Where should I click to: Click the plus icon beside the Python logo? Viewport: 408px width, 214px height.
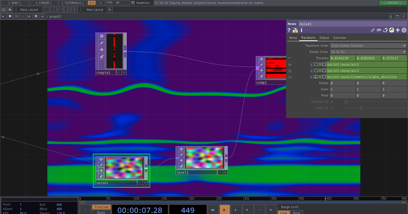pyautogui.click(x=398, y=30)
